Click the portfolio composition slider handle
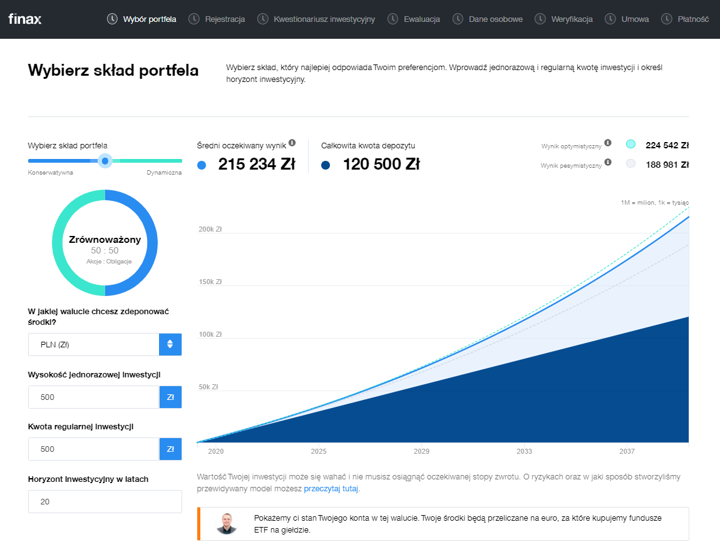Screen dimensions: 720x557 click(105, 161)
